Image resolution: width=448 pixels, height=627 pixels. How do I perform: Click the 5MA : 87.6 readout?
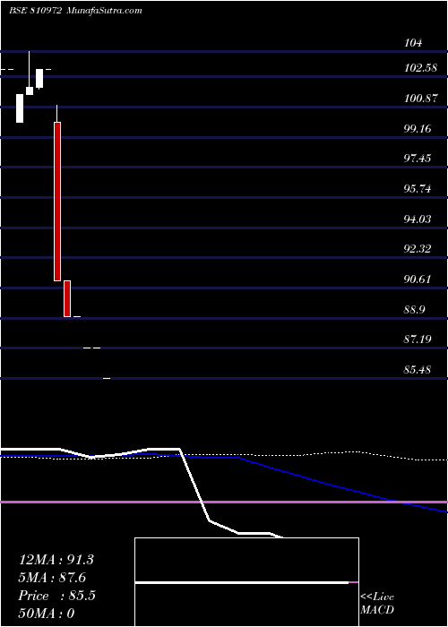[52, 578]
